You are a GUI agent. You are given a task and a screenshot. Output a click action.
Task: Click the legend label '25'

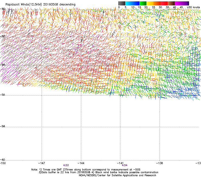click(x=153, y=7)
